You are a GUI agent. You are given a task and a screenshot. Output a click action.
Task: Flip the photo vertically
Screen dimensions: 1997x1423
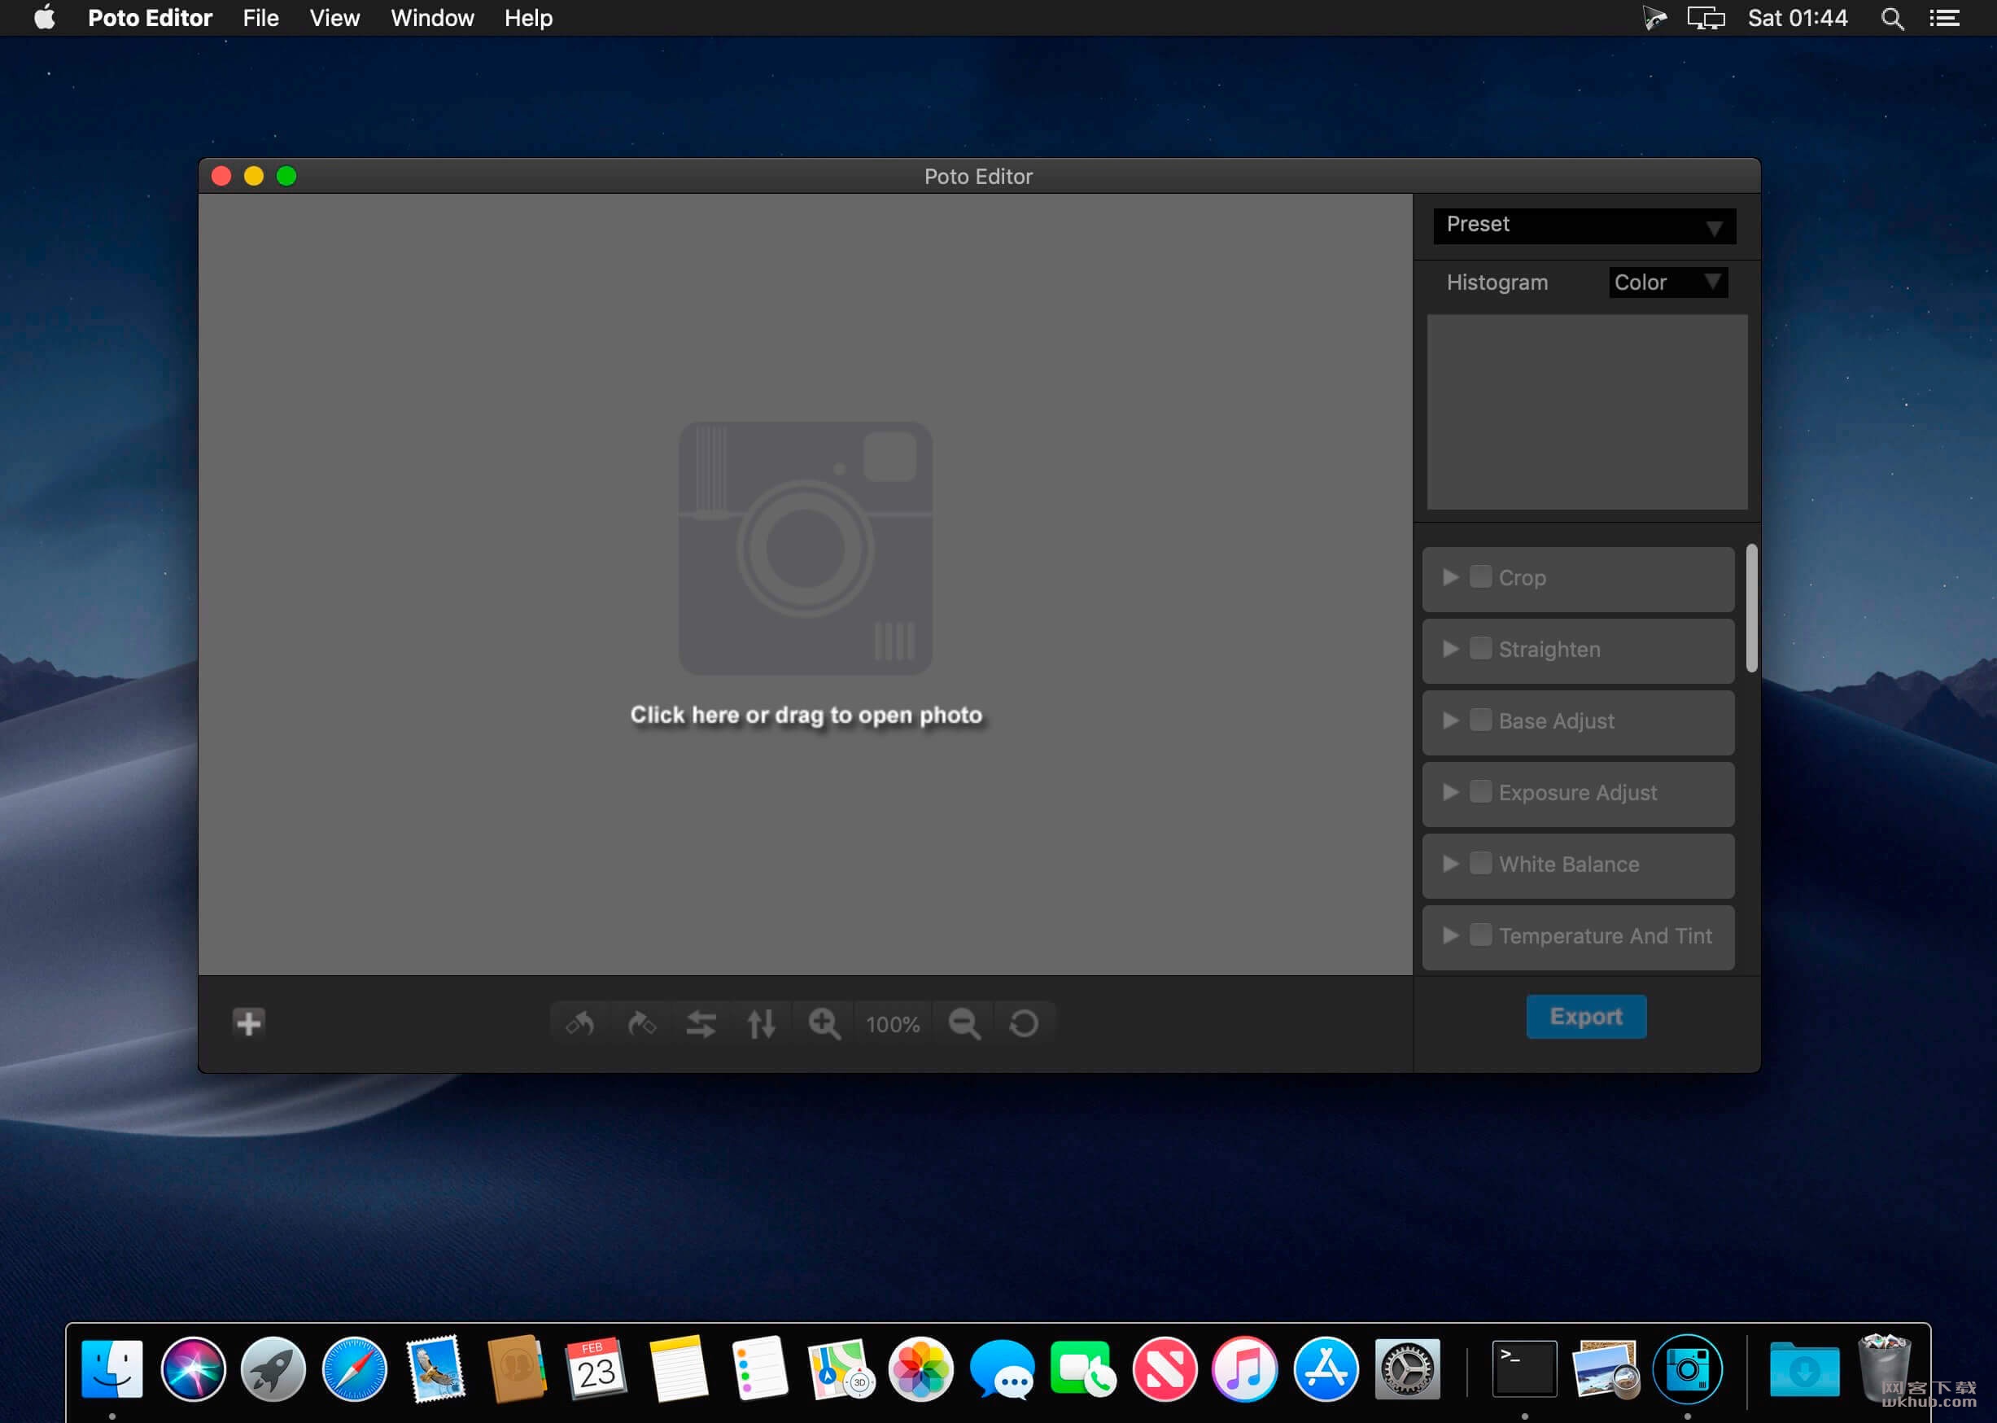761,1023
